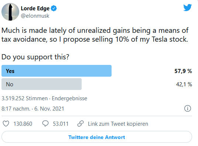Click Twittere deine Antwort button
The image size is (198, 146).
coord(97,137)
